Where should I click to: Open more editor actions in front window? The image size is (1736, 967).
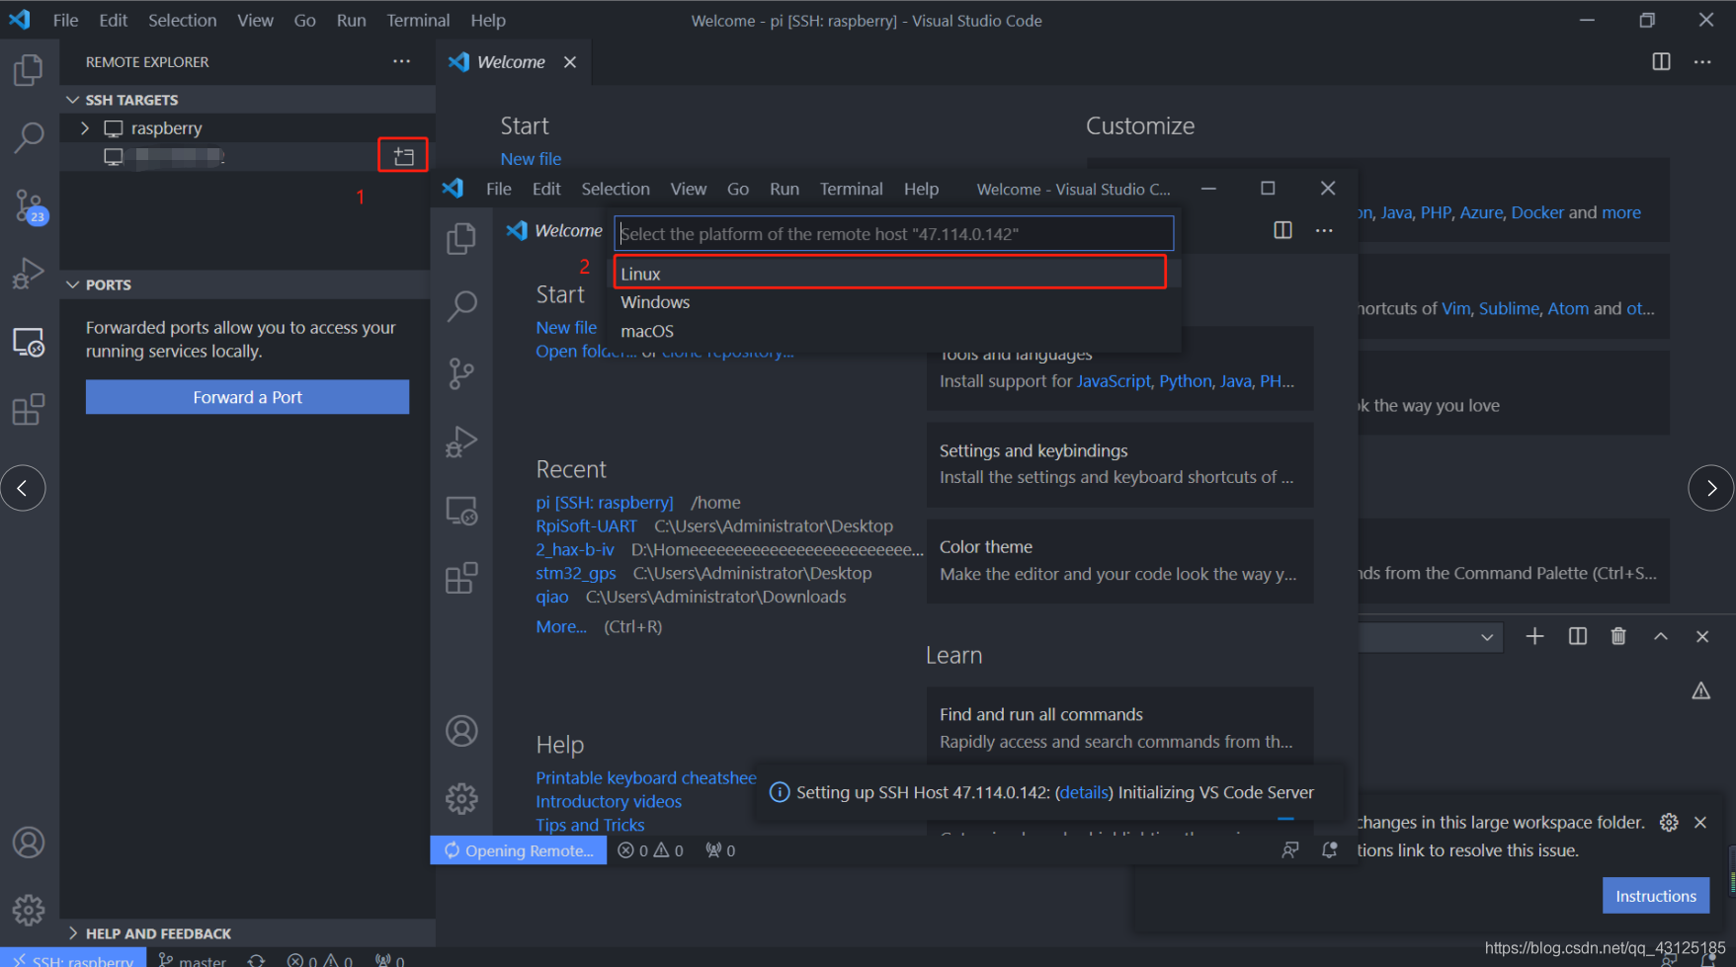click(1324, 230)
